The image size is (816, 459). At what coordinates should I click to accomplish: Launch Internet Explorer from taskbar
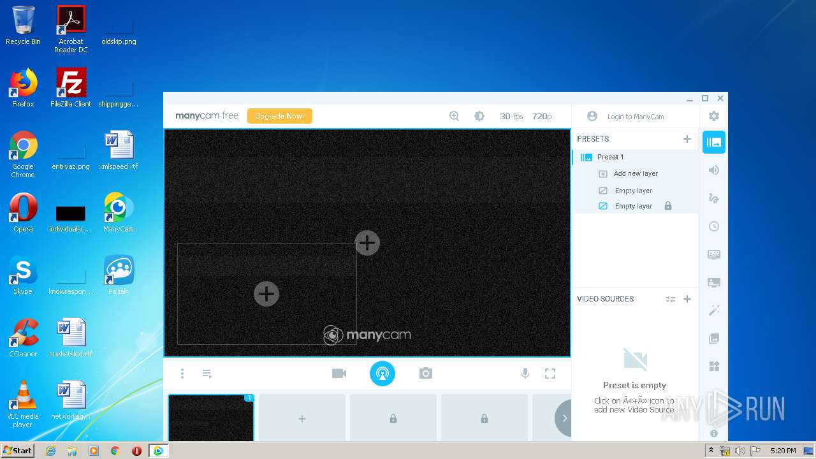50,451
